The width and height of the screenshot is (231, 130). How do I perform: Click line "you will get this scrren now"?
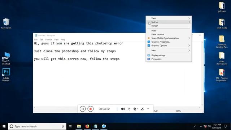[x=77, y=59]
